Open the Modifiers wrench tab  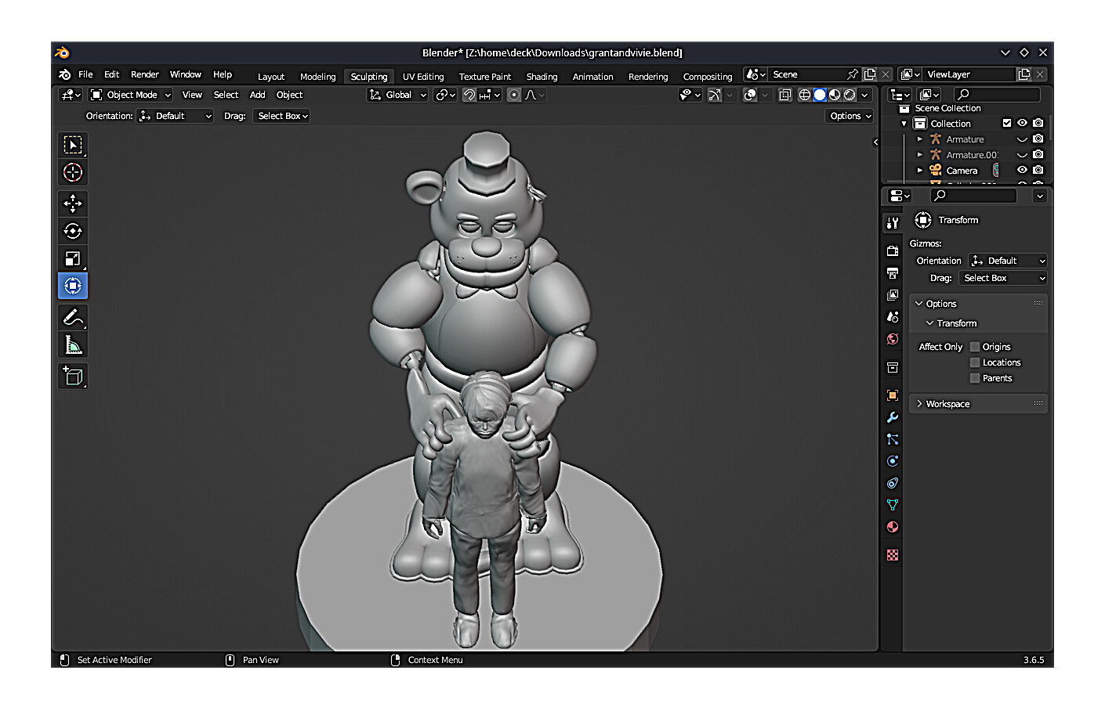point(893,417)
